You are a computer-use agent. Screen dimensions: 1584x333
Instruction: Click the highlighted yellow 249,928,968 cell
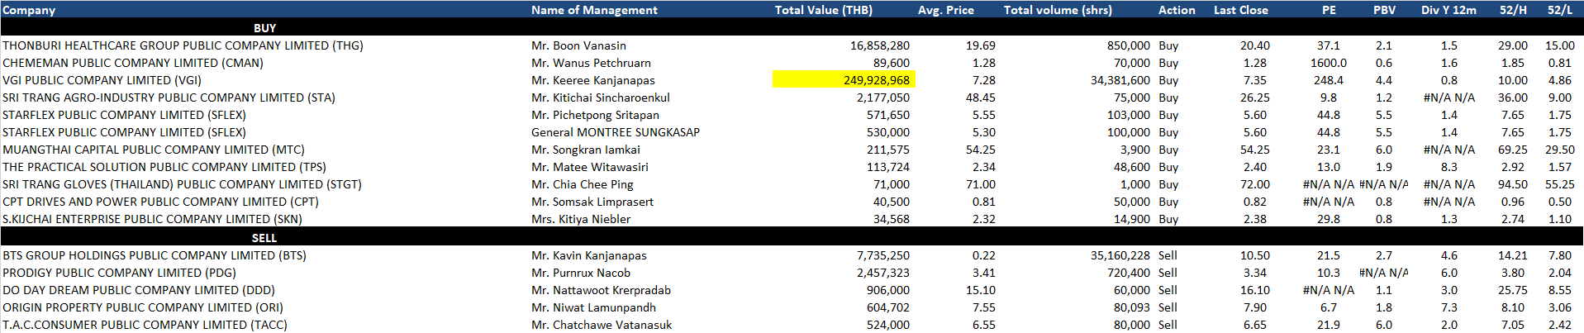(844, 80)
